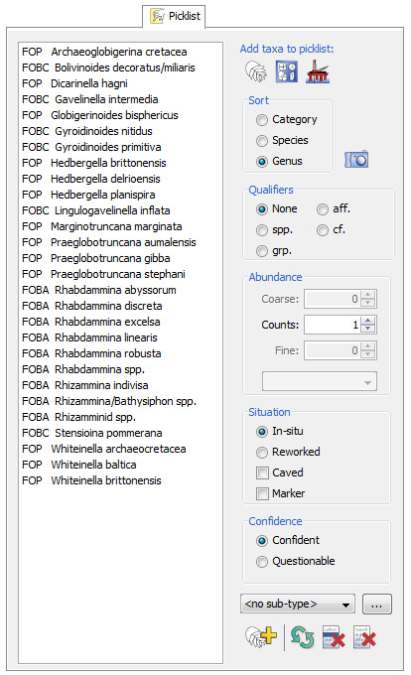This screenshot has height=675, width=411.
Task: Click the red oil rig icon
Action: (317, 71)
